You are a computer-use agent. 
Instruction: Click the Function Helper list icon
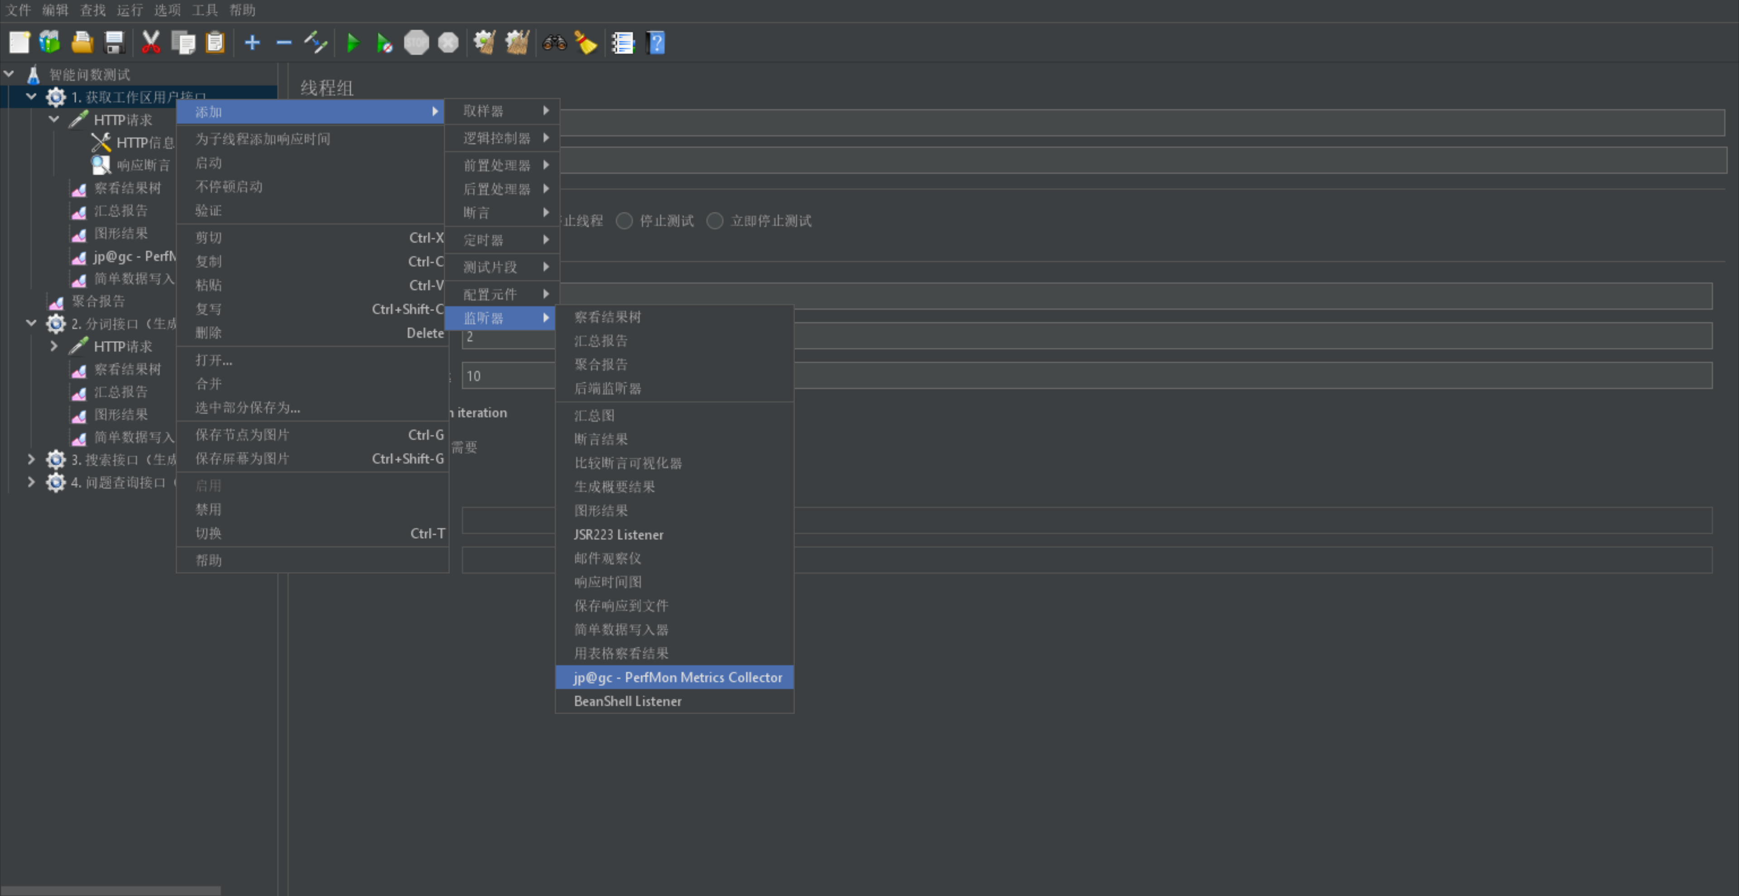(623, 43)
